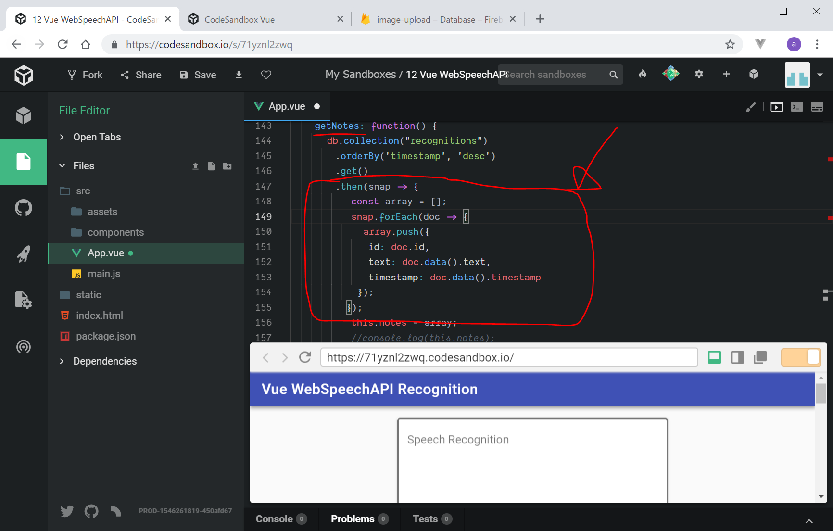Switch to code-only view terminal icon
Screen dimensions: 833x531
797,107
